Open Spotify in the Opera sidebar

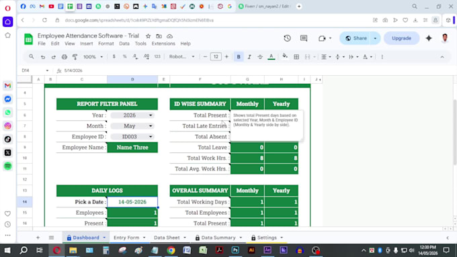[x=8, y=166]
